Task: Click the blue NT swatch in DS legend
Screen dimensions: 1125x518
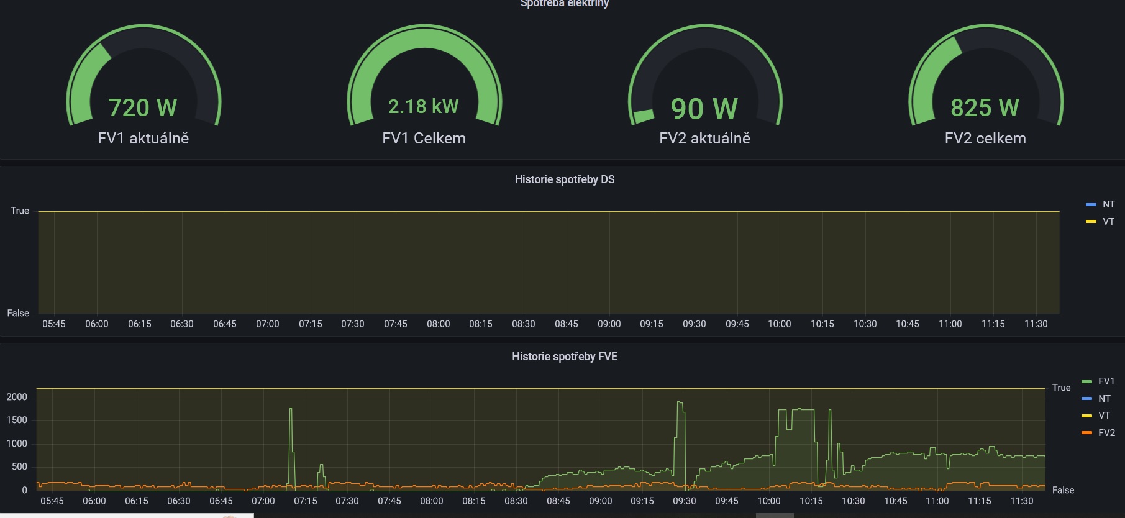Action: point(1091,205)
